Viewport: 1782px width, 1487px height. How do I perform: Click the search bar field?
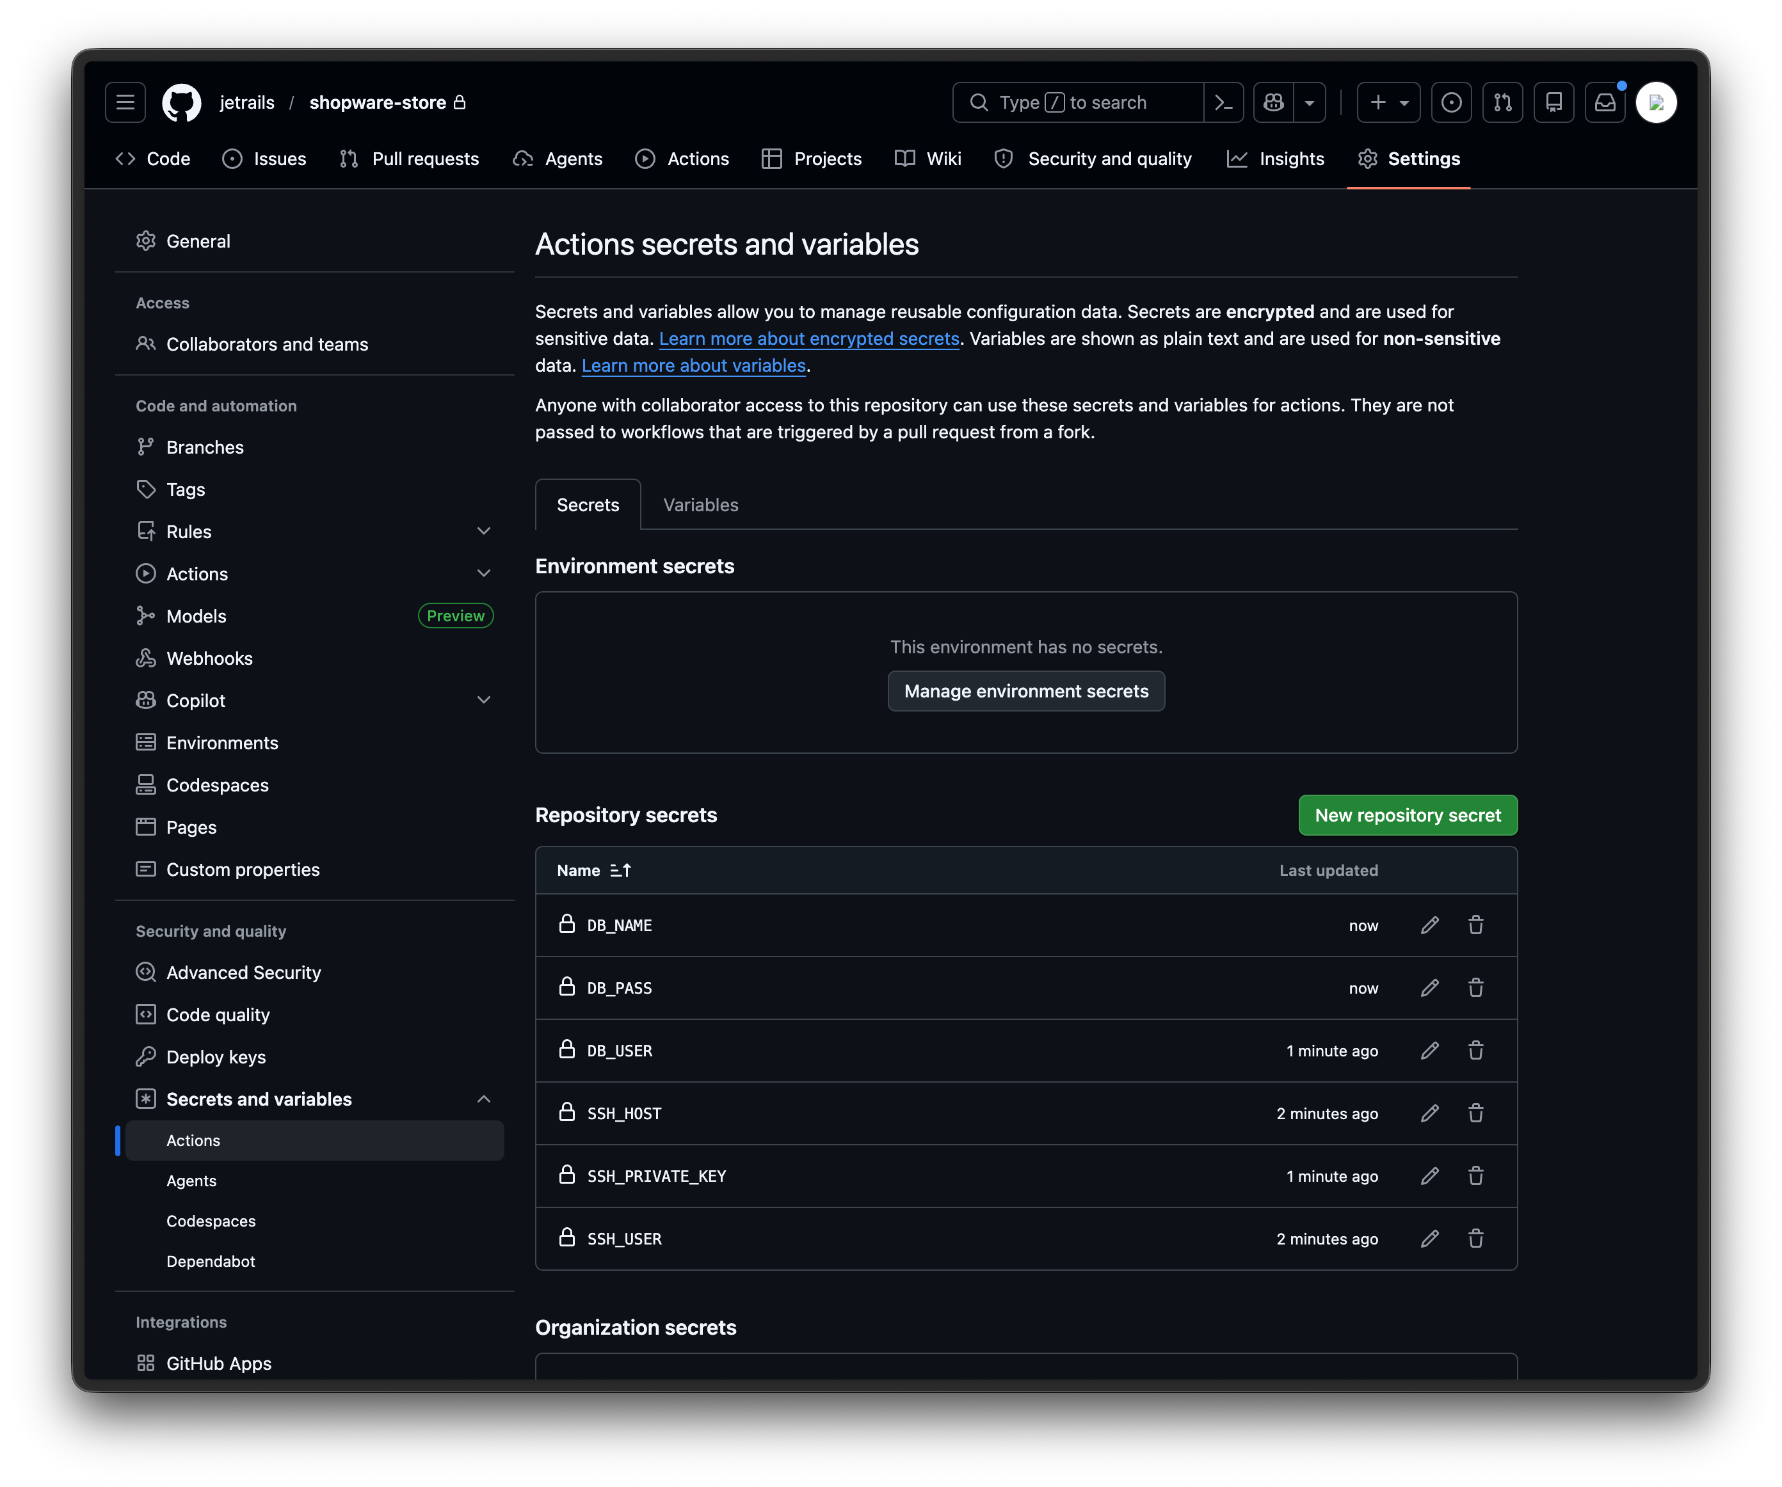tap(1078, 102)
